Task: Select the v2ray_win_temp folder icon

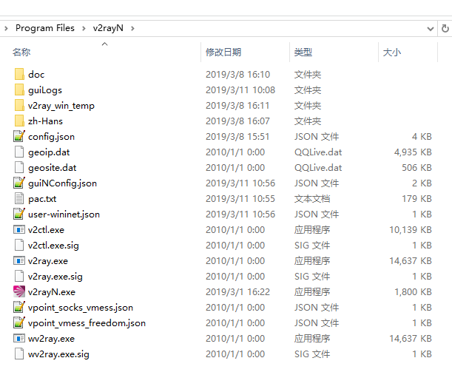Action: pos(19,106)
